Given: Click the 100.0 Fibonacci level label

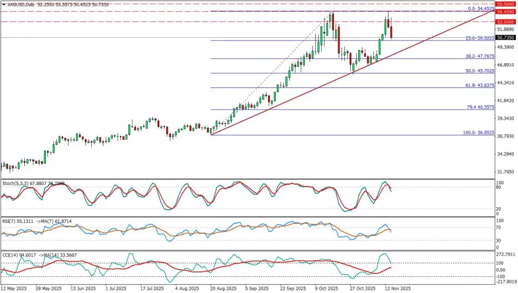Looking at the screenshot, I should (479, 133).
